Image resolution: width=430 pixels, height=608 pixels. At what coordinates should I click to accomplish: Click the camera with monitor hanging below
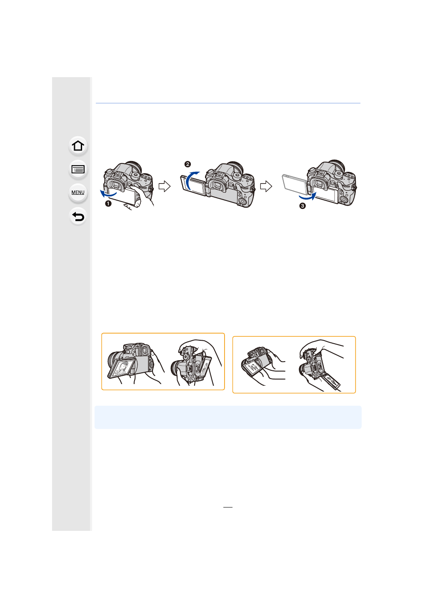321,366
